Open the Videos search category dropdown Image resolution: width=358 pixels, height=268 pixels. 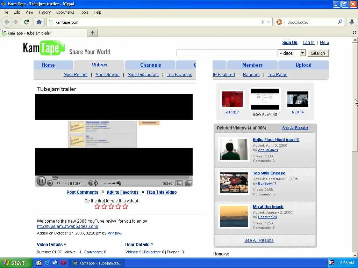[292, 53]
